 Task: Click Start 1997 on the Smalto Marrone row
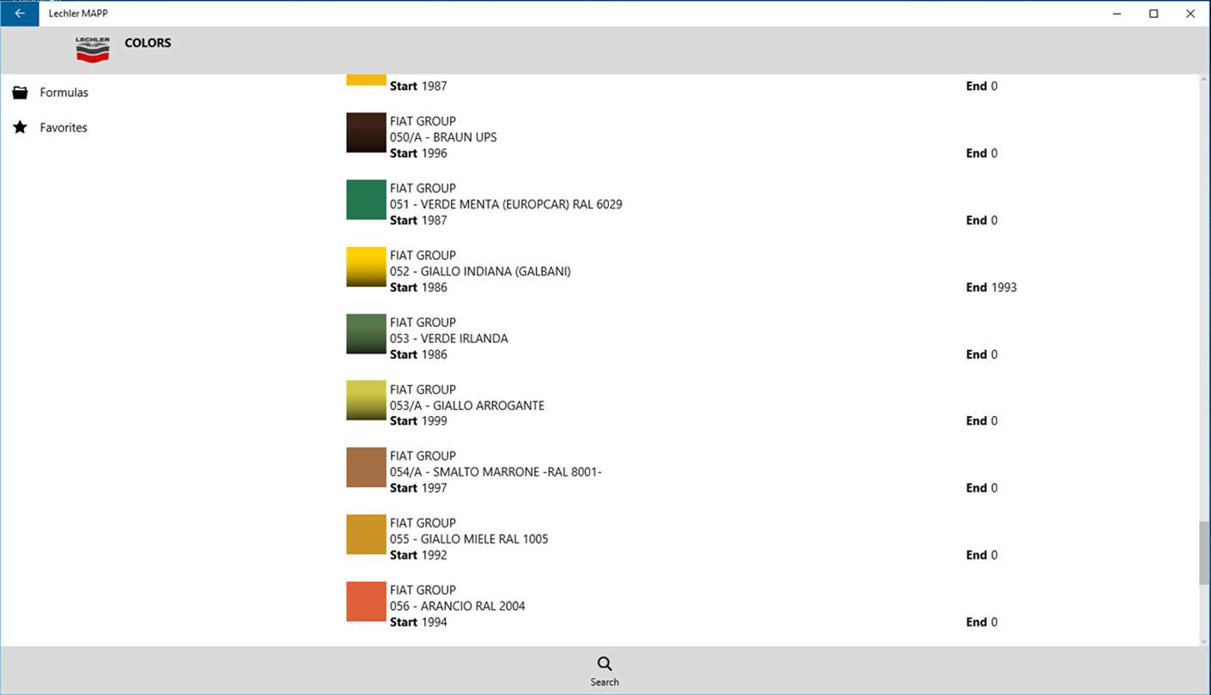tap(418, 488)
